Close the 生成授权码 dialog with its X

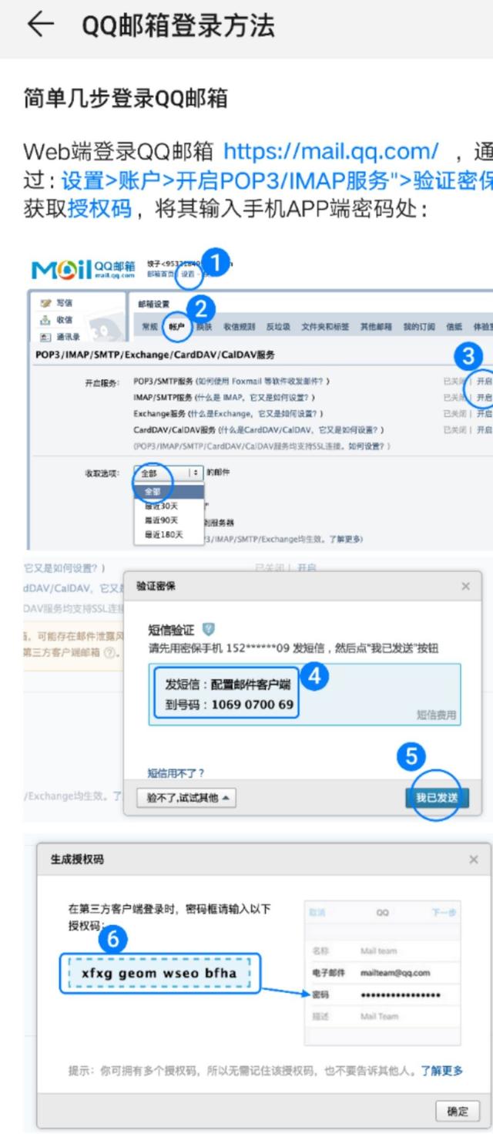(x=473, y=859)
